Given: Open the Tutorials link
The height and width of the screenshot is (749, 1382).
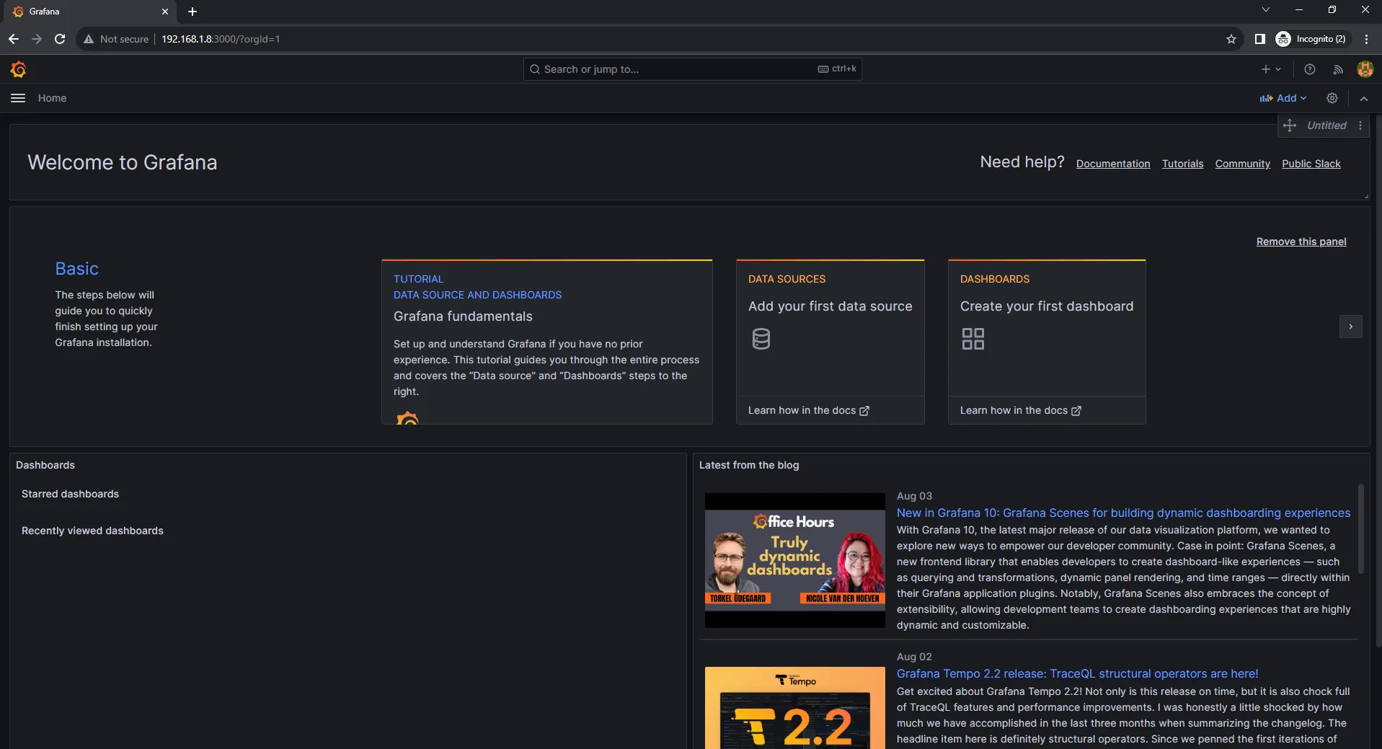Looking at the screenshot, I should [x=1182, y=164].
